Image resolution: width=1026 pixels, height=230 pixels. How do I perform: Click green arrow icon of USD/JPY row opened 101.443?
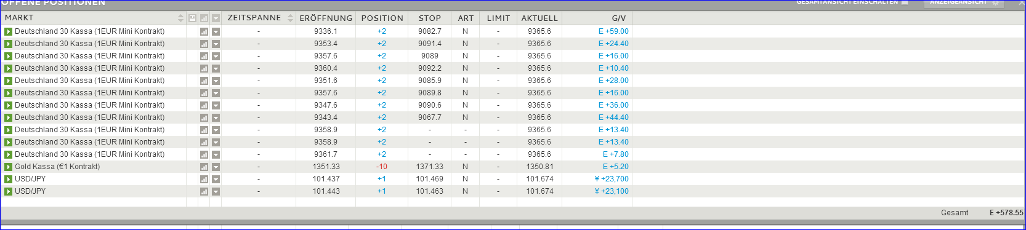click(x=8, y=191)
